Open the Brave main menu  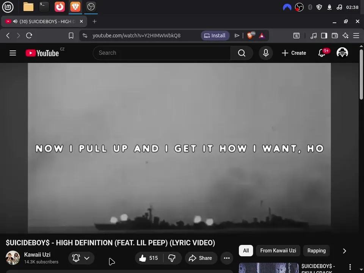[356, 36]
